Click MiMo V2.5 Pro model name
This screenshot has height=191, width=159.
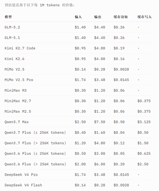pyautogui.click(x=19, y=80)
